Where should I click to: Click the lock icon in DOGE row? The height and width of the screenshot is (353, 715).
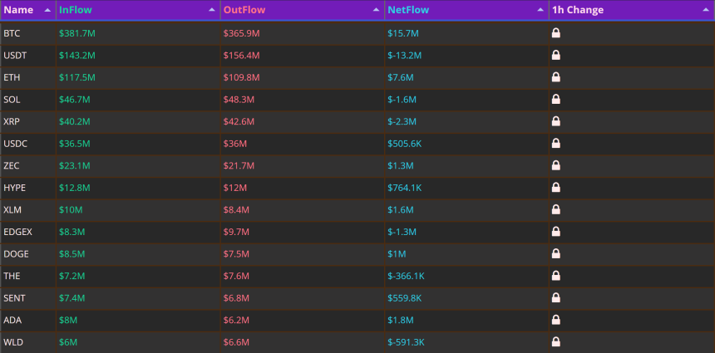556,253
